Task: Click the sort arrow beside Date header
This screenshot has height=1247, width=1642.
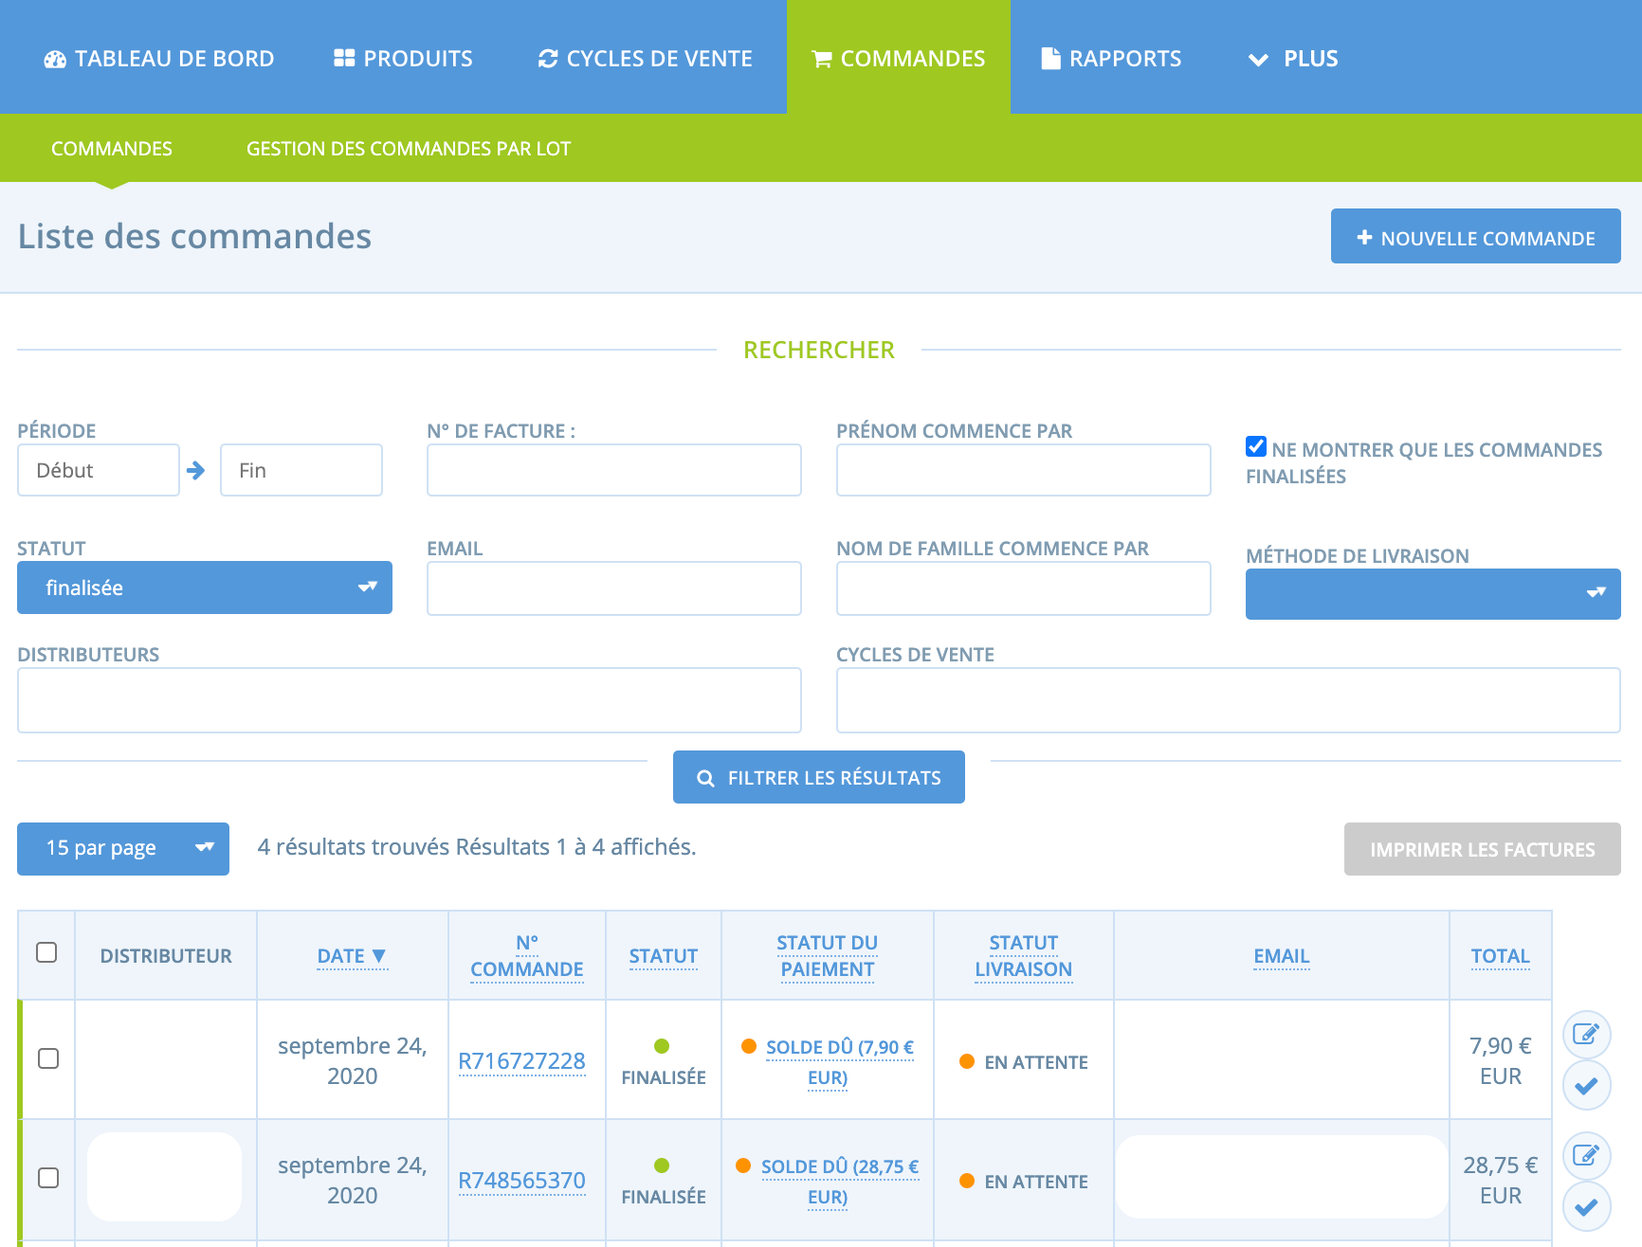Action: click(379, 955)
